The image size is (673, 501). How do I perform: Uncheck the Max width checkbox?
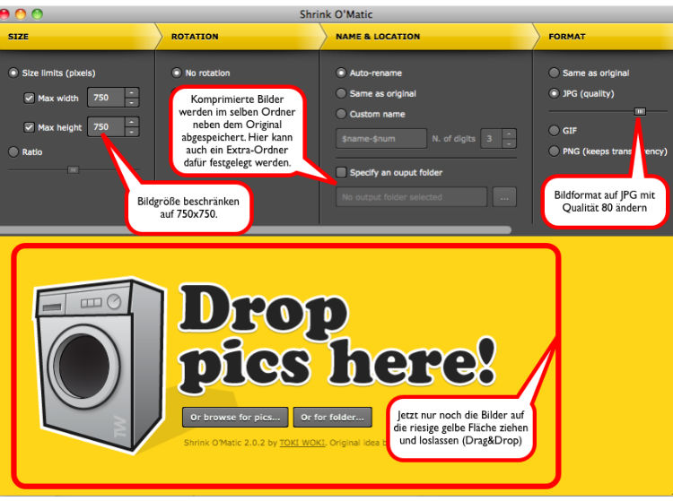29,99
